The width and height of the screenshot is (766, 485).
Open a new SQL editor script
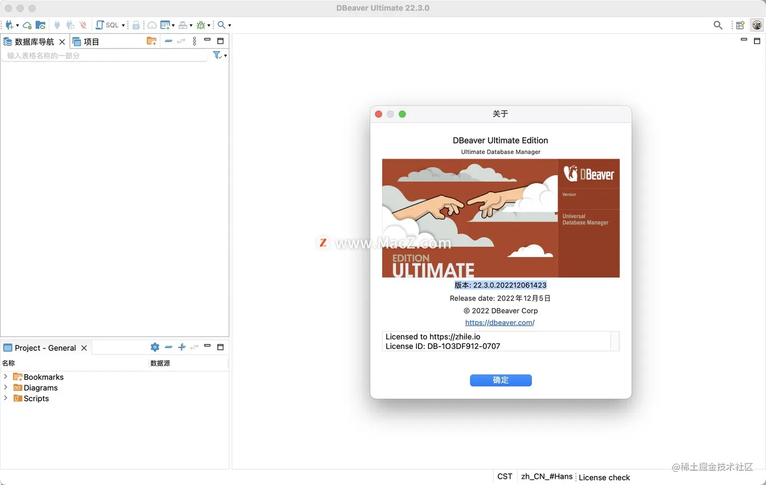point(107,25)
